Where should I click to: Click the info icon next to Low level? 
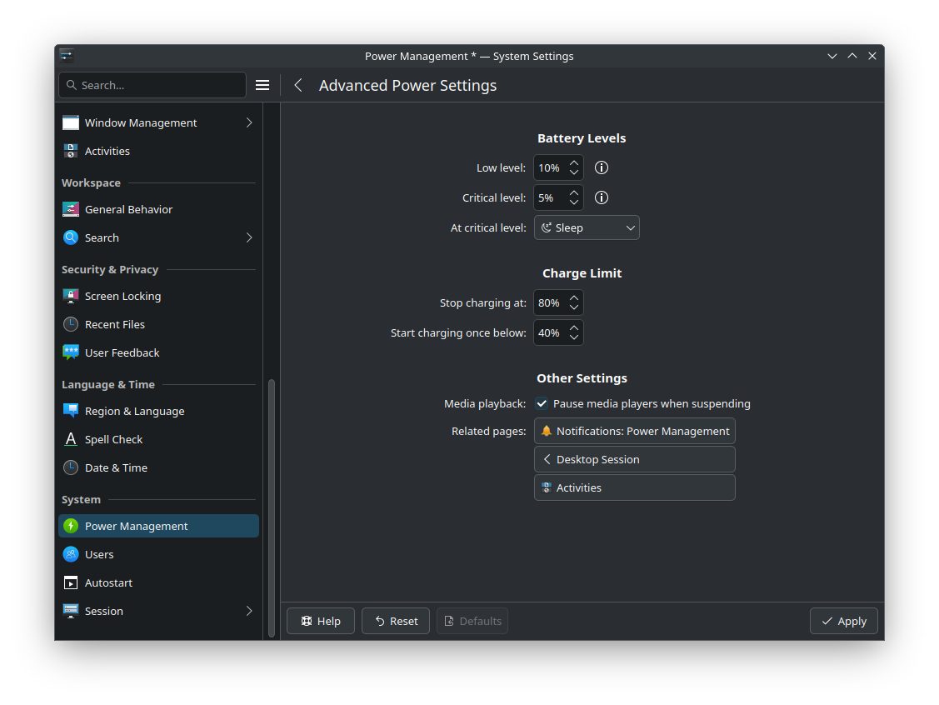click(x=602, y=167)
